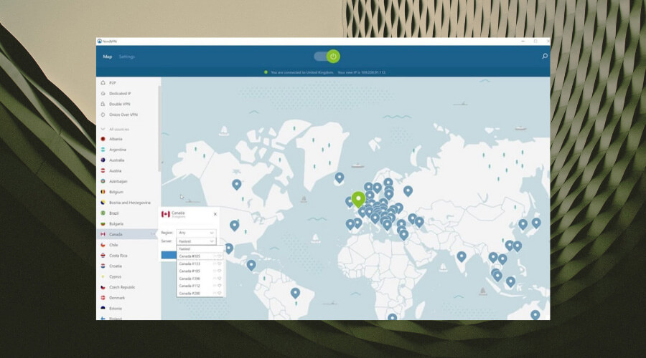
Task: Open the Map tab
Action: [x=107, y=57]
